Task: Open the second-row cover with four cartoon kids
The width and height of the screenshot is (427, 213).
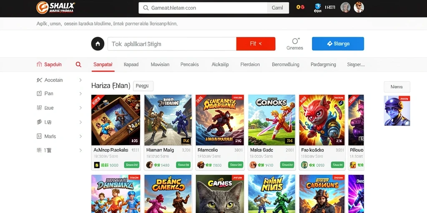Action: coord(116,194)
